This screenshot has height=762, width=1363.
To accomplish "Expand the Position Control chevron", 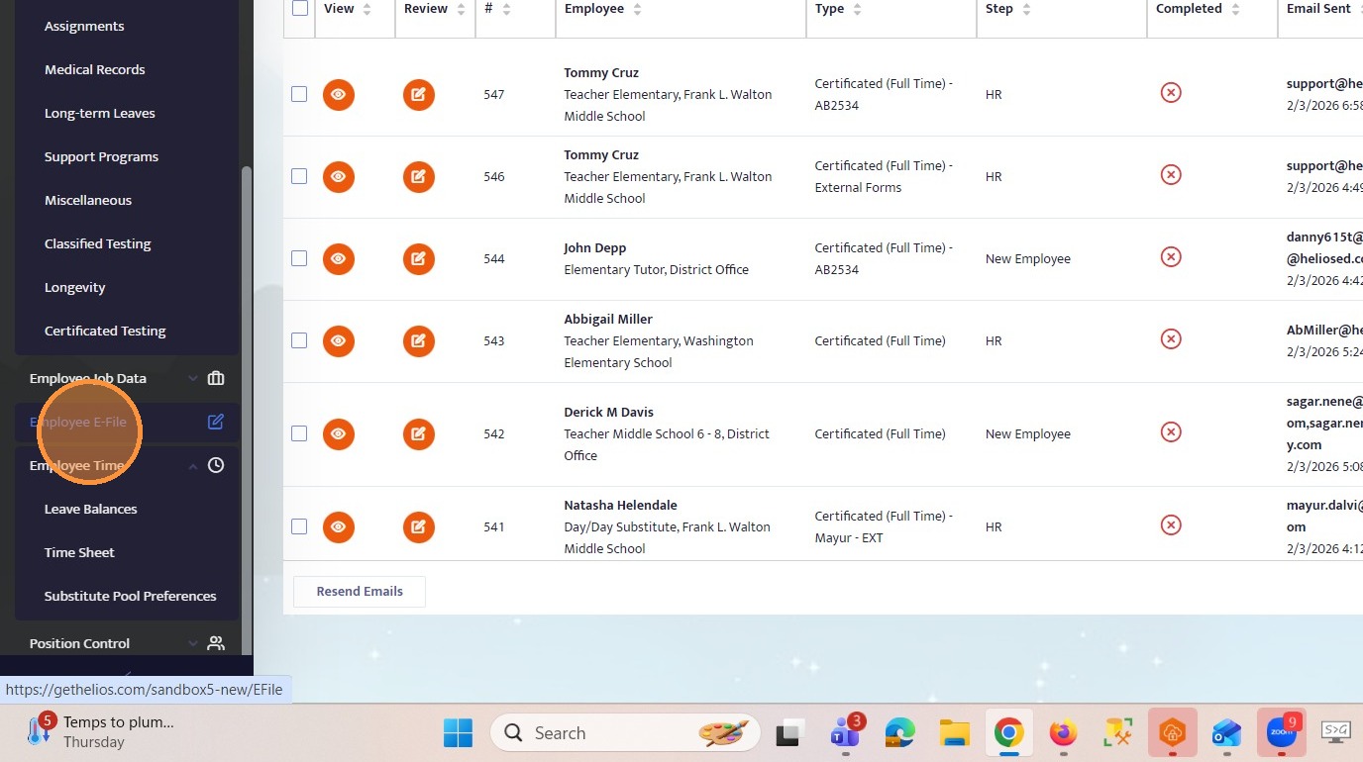I will point(193,643).
